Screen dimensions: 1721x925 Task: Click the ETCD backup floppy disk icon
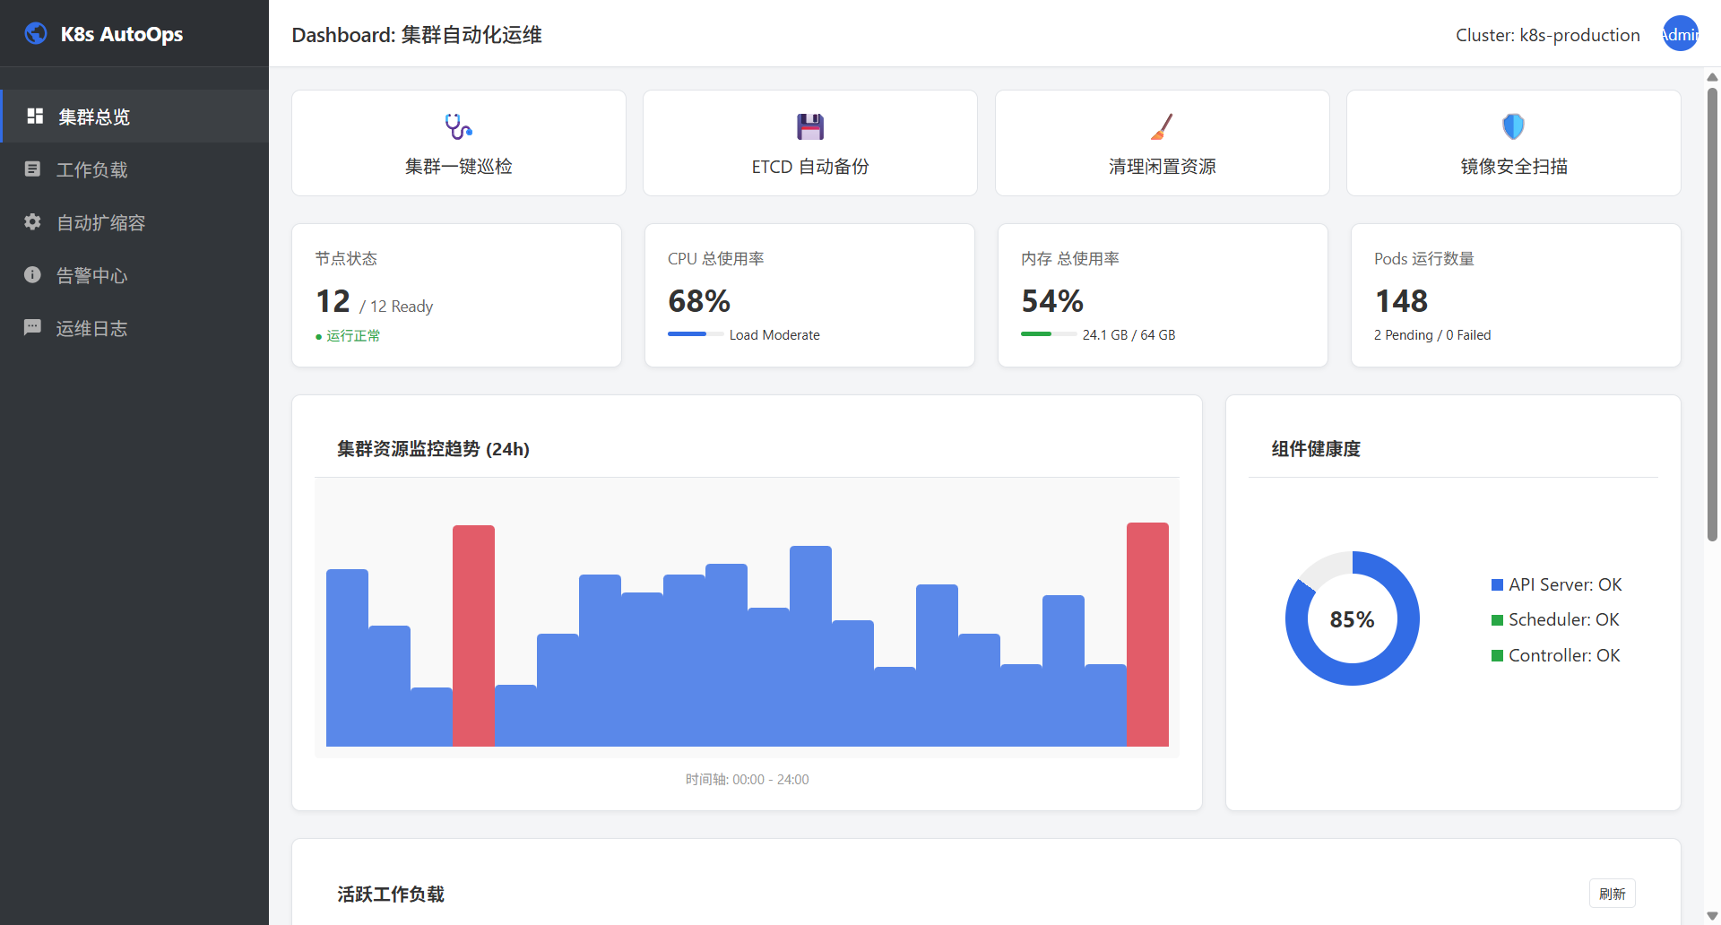(x=809, y=126)
